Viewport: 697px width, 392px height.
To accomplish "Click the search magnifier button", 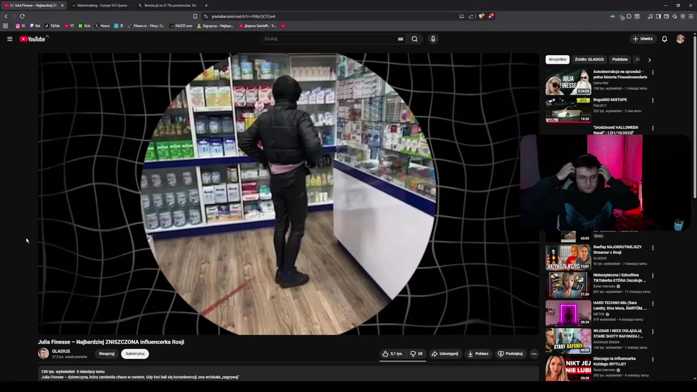I will (x=414, y=39).
